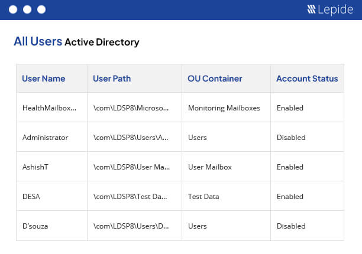Click the Monitoring Mailboxes OU cell
The image size is (362, 254).
[226, 108]
